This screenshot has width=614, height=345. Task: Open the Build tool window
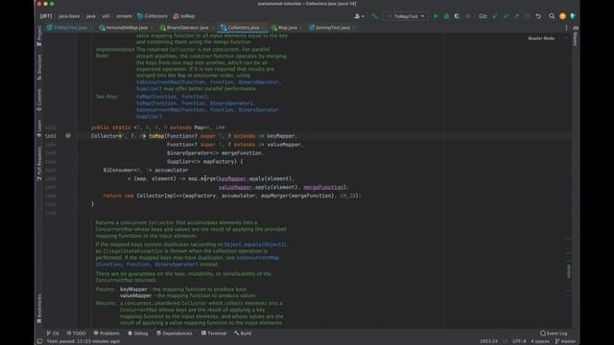coord(243,333)
